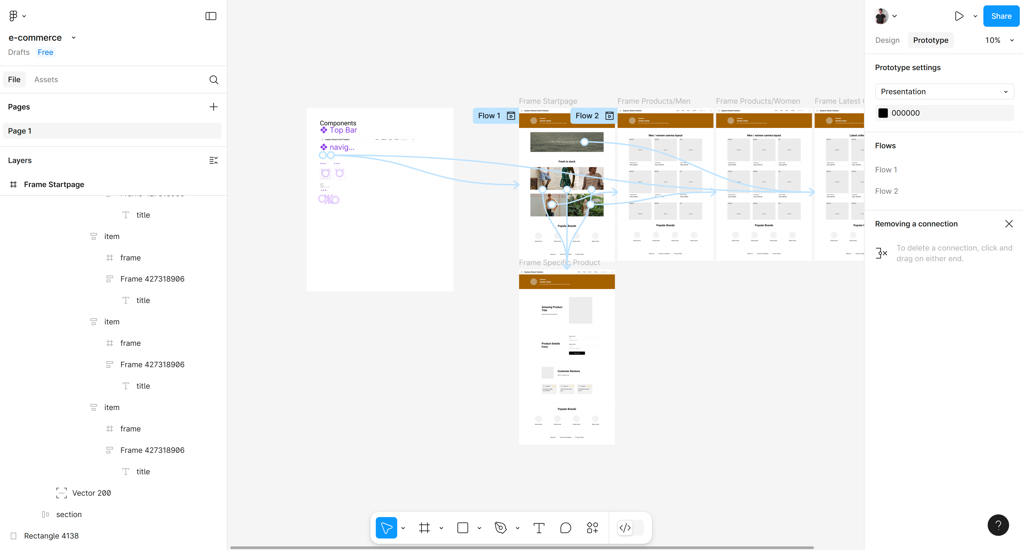Switch to the Prototype tab
Screen dimensions: 1023x550
[930, 40]
